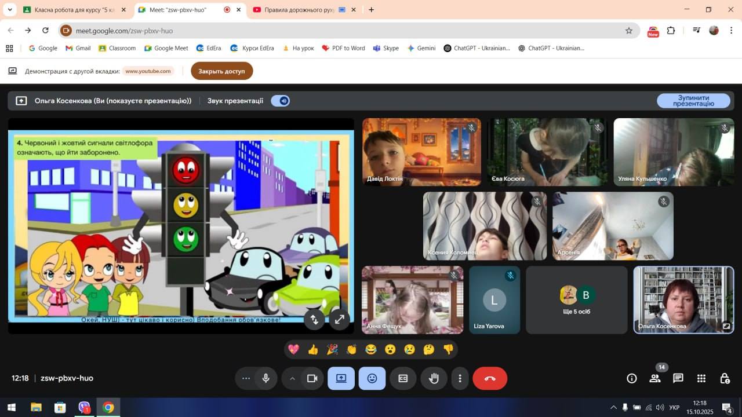Open File Explorer from the taskbar

point(36,408)
